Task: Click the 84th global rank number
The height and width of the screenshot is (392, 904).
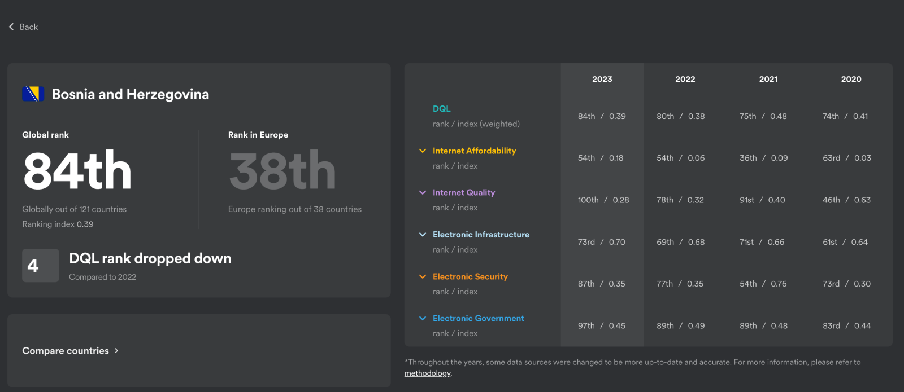Action: (77, 170)
